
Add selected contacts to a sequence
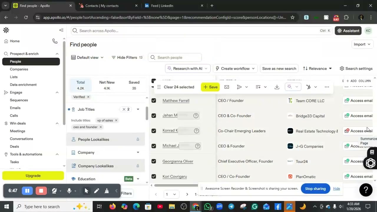click(x=239, y=87)
